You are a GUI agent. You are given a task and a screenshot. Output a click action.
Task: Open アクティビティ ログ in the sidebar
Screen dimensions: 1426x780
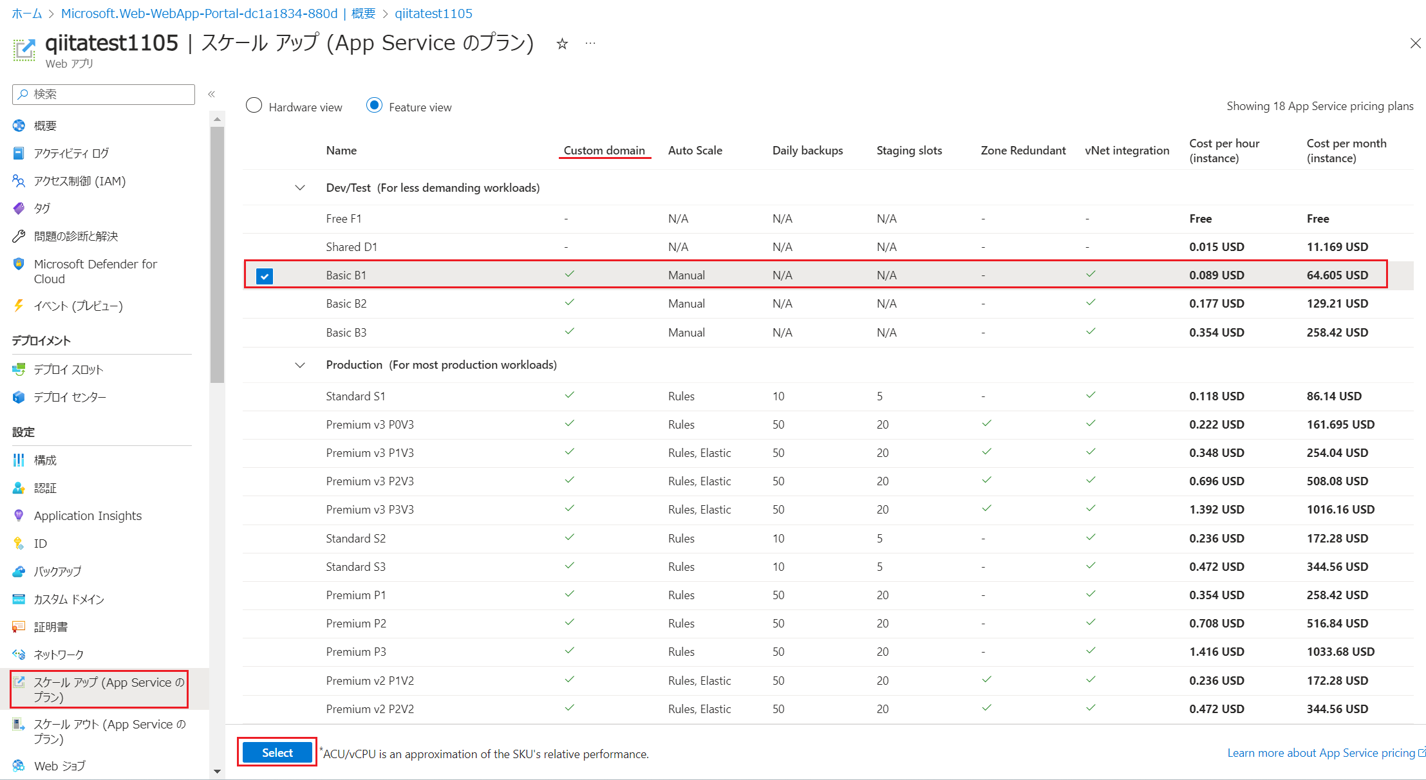click(71, 153)
